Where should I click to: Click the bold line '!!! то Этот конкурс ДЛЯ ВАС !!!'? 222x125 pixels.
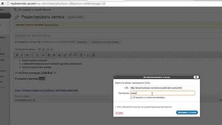tap(35, 73)
